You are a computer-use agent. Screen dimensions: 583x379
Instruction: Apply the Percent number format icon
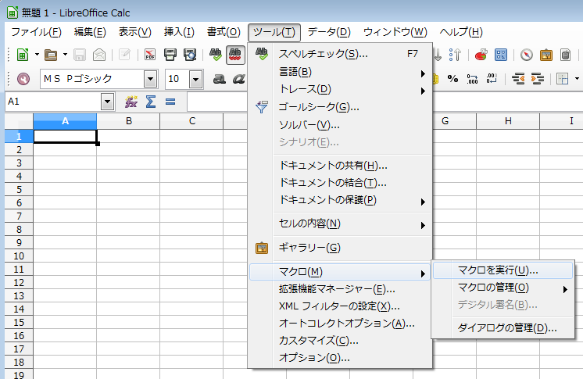(x=452, y=79)
